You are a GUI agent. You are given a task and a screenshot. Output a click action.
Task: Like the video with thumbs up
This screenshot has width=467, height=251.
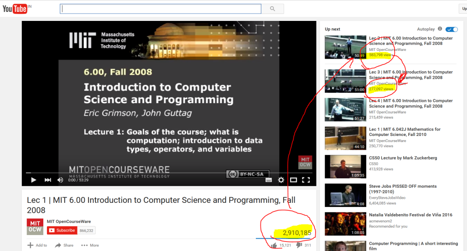(274, 245)
